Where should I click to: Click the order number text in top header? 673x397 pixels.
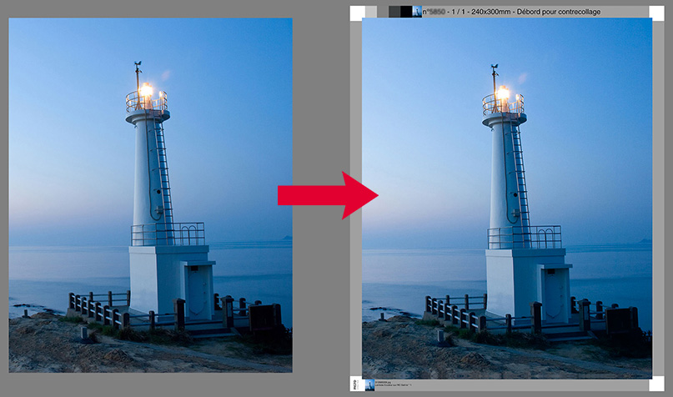(434, 12)
